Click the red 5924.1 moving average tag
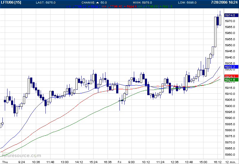 (231, 76)
